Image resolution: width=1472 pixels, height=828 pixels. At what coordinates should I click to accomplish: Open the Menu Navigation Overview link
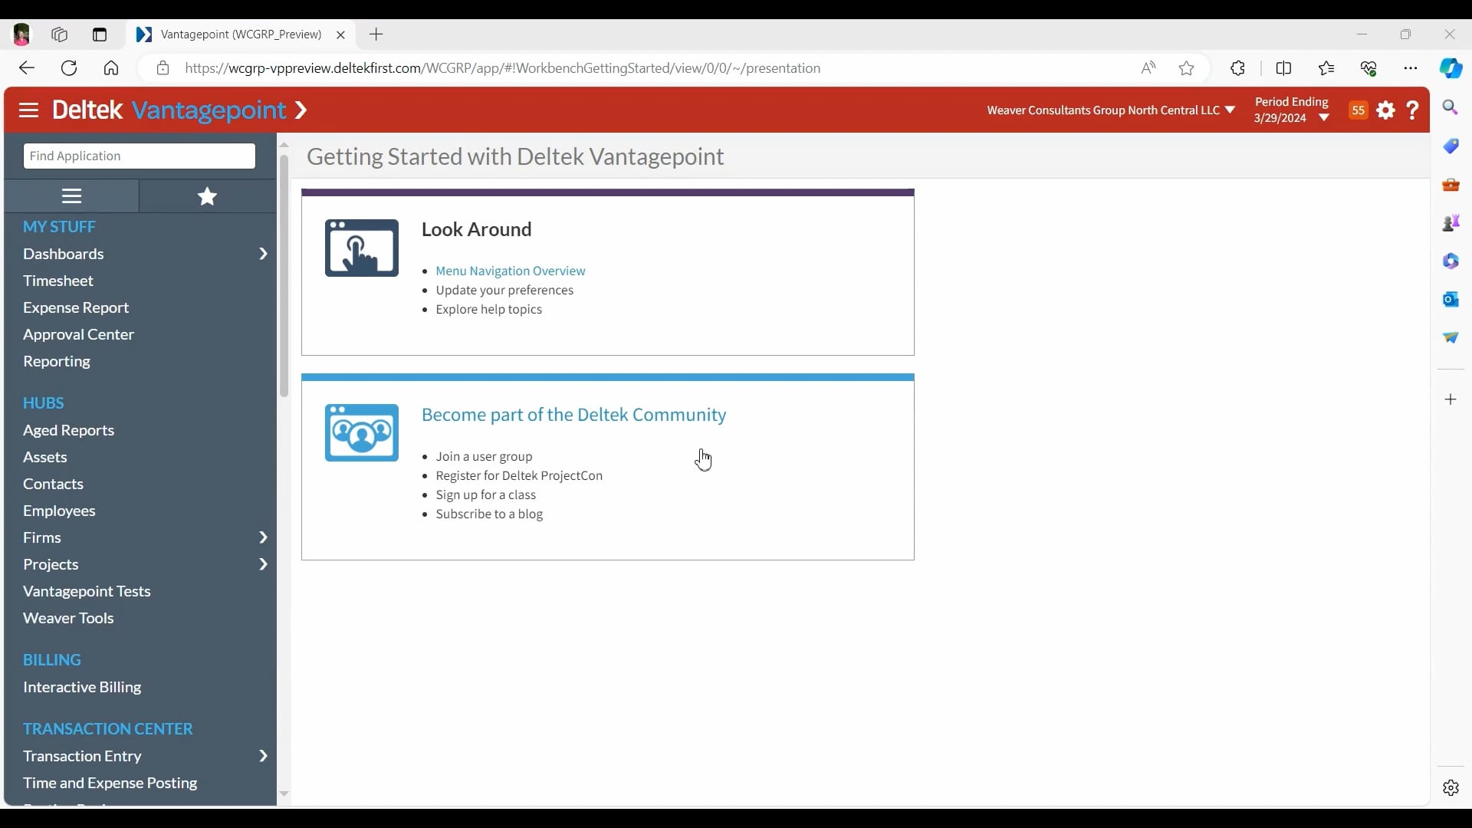click(510, 271)
